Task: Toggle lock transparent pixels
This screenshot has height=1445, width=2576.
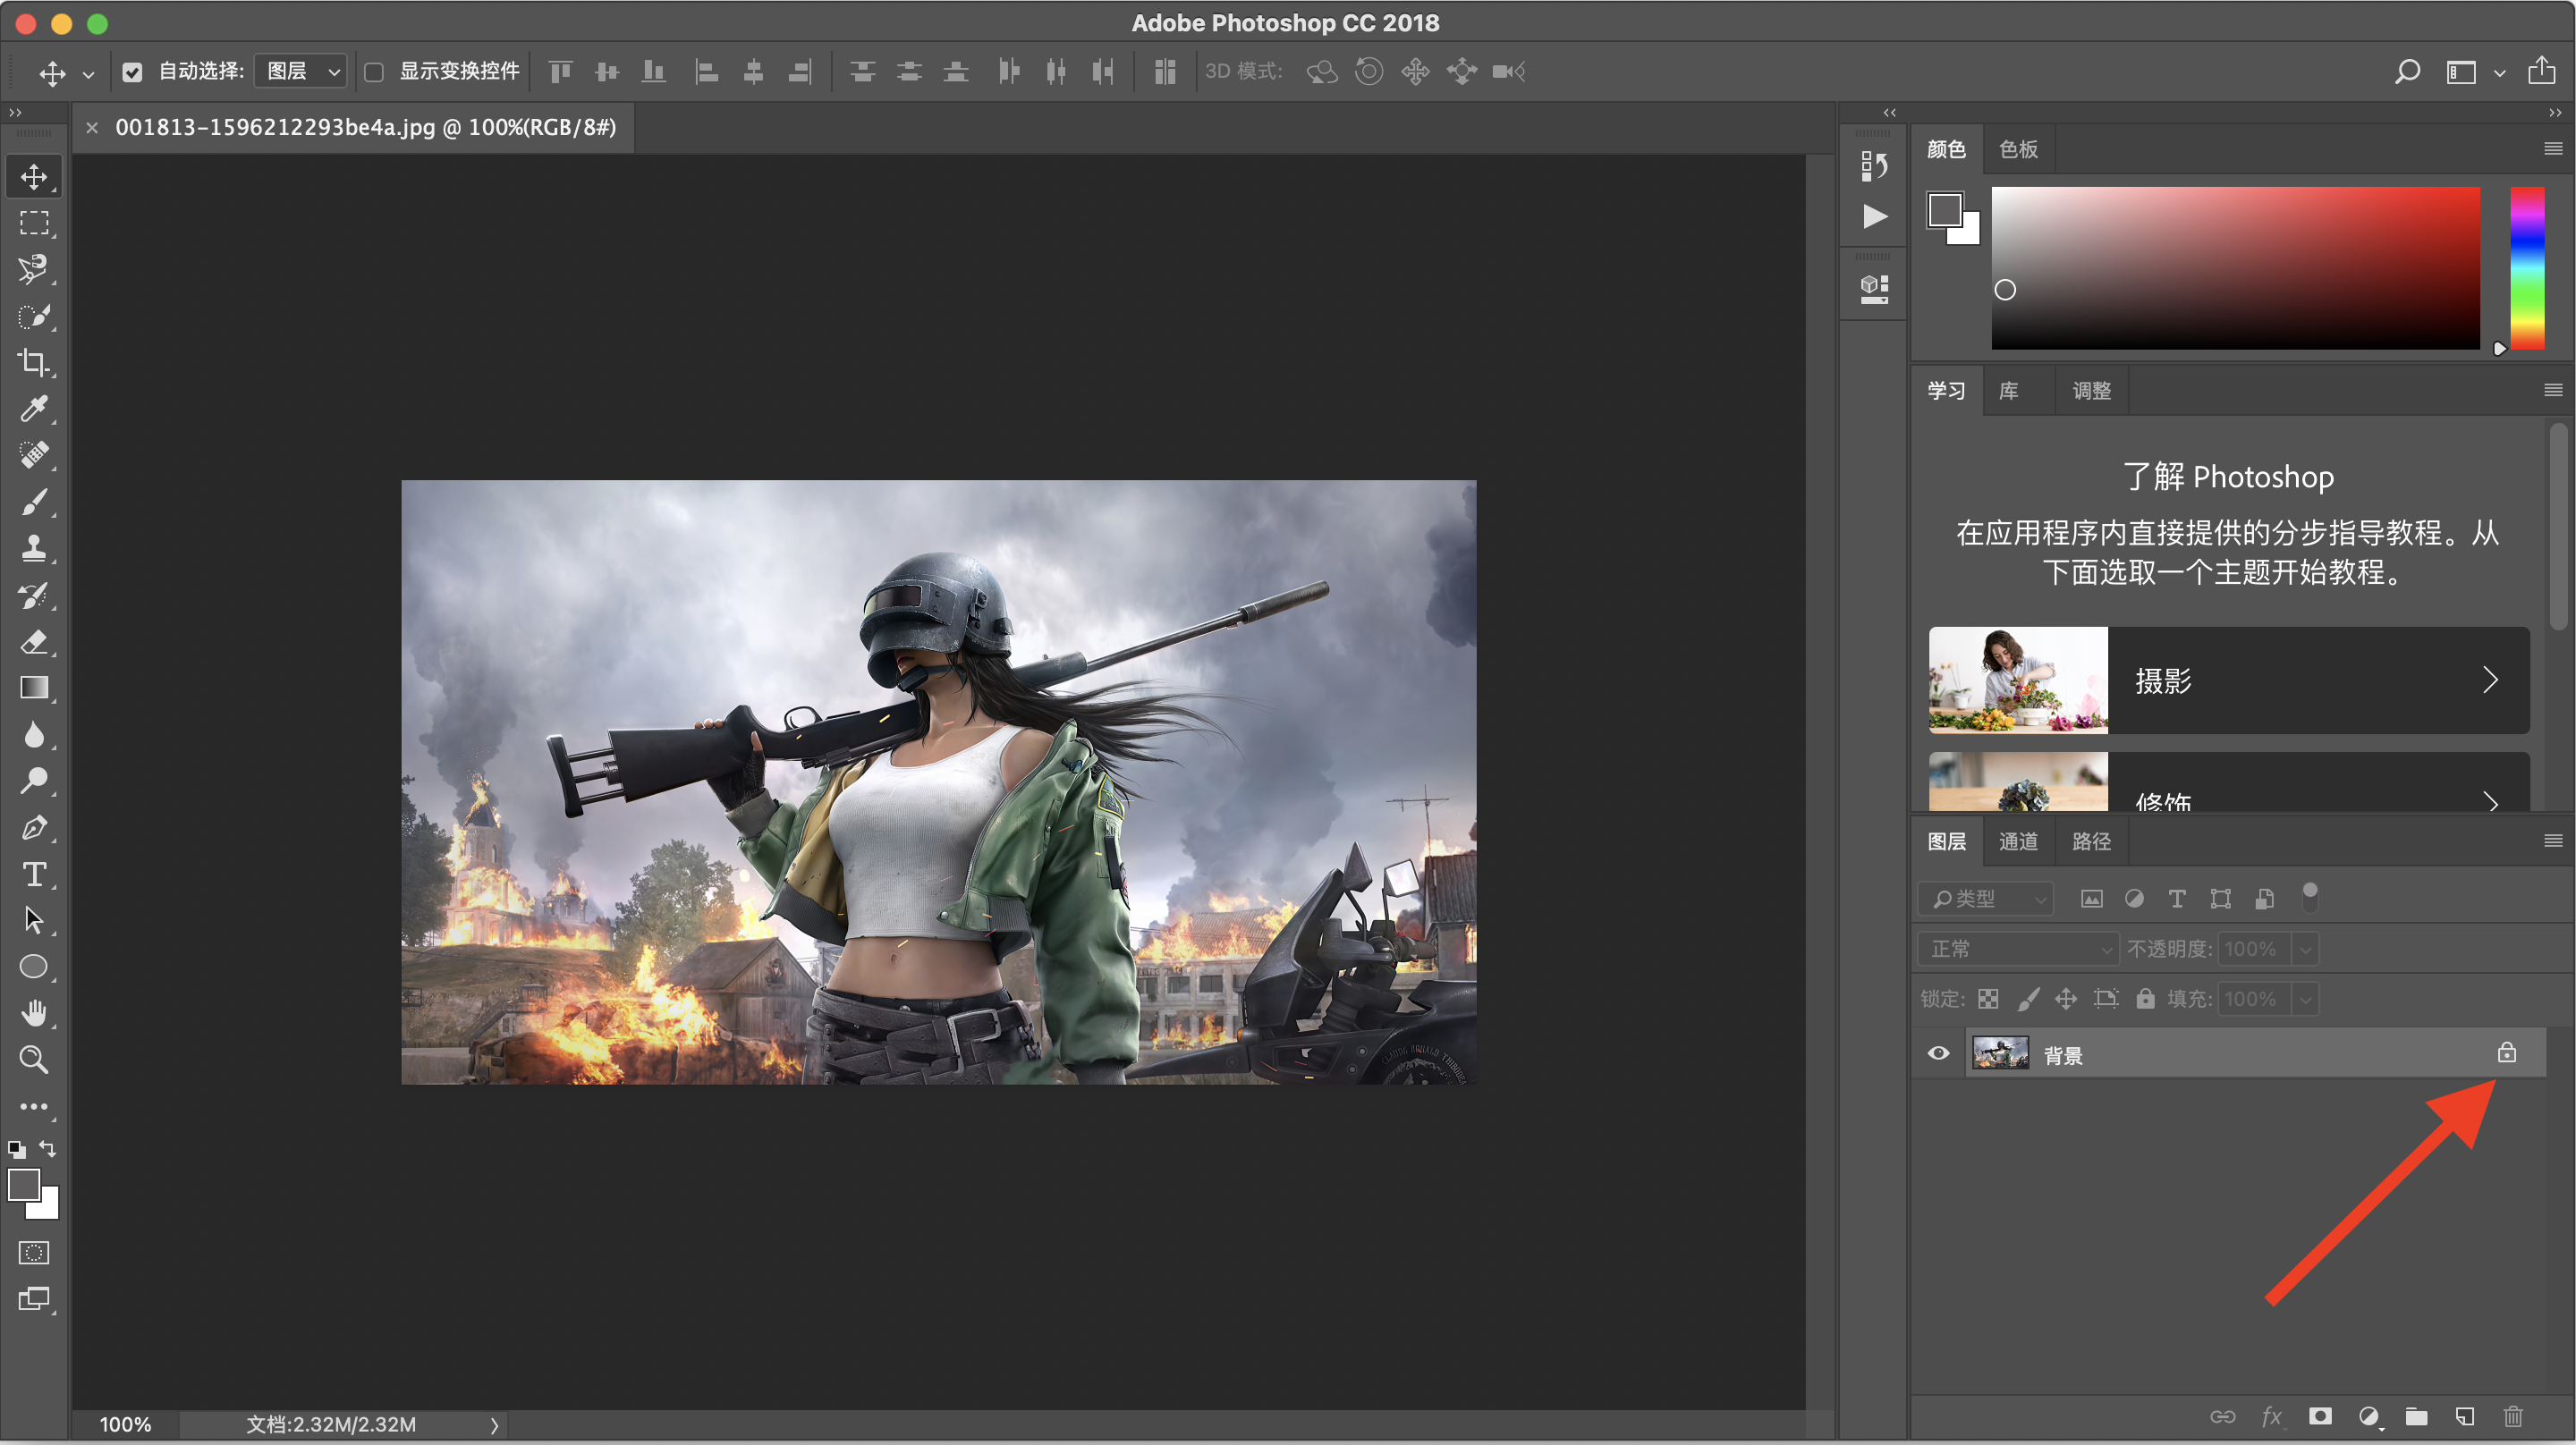Action: (x=1988, y=998)
